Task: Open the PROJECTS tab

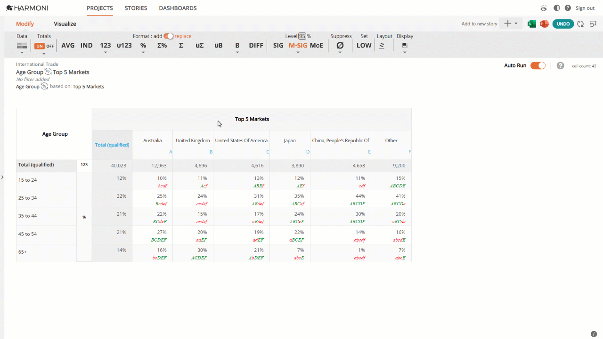Action: [x=100, y=8]
